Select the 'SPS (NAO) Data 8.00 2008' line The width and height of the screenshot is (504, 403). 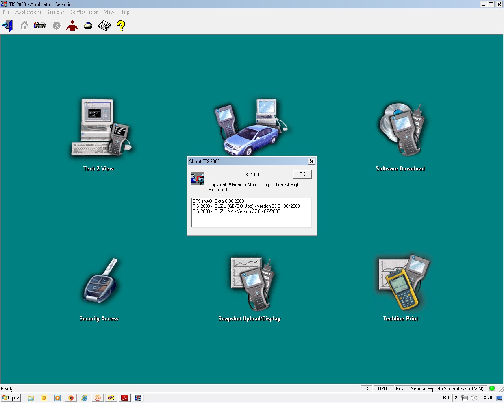(x=218, y=201)
